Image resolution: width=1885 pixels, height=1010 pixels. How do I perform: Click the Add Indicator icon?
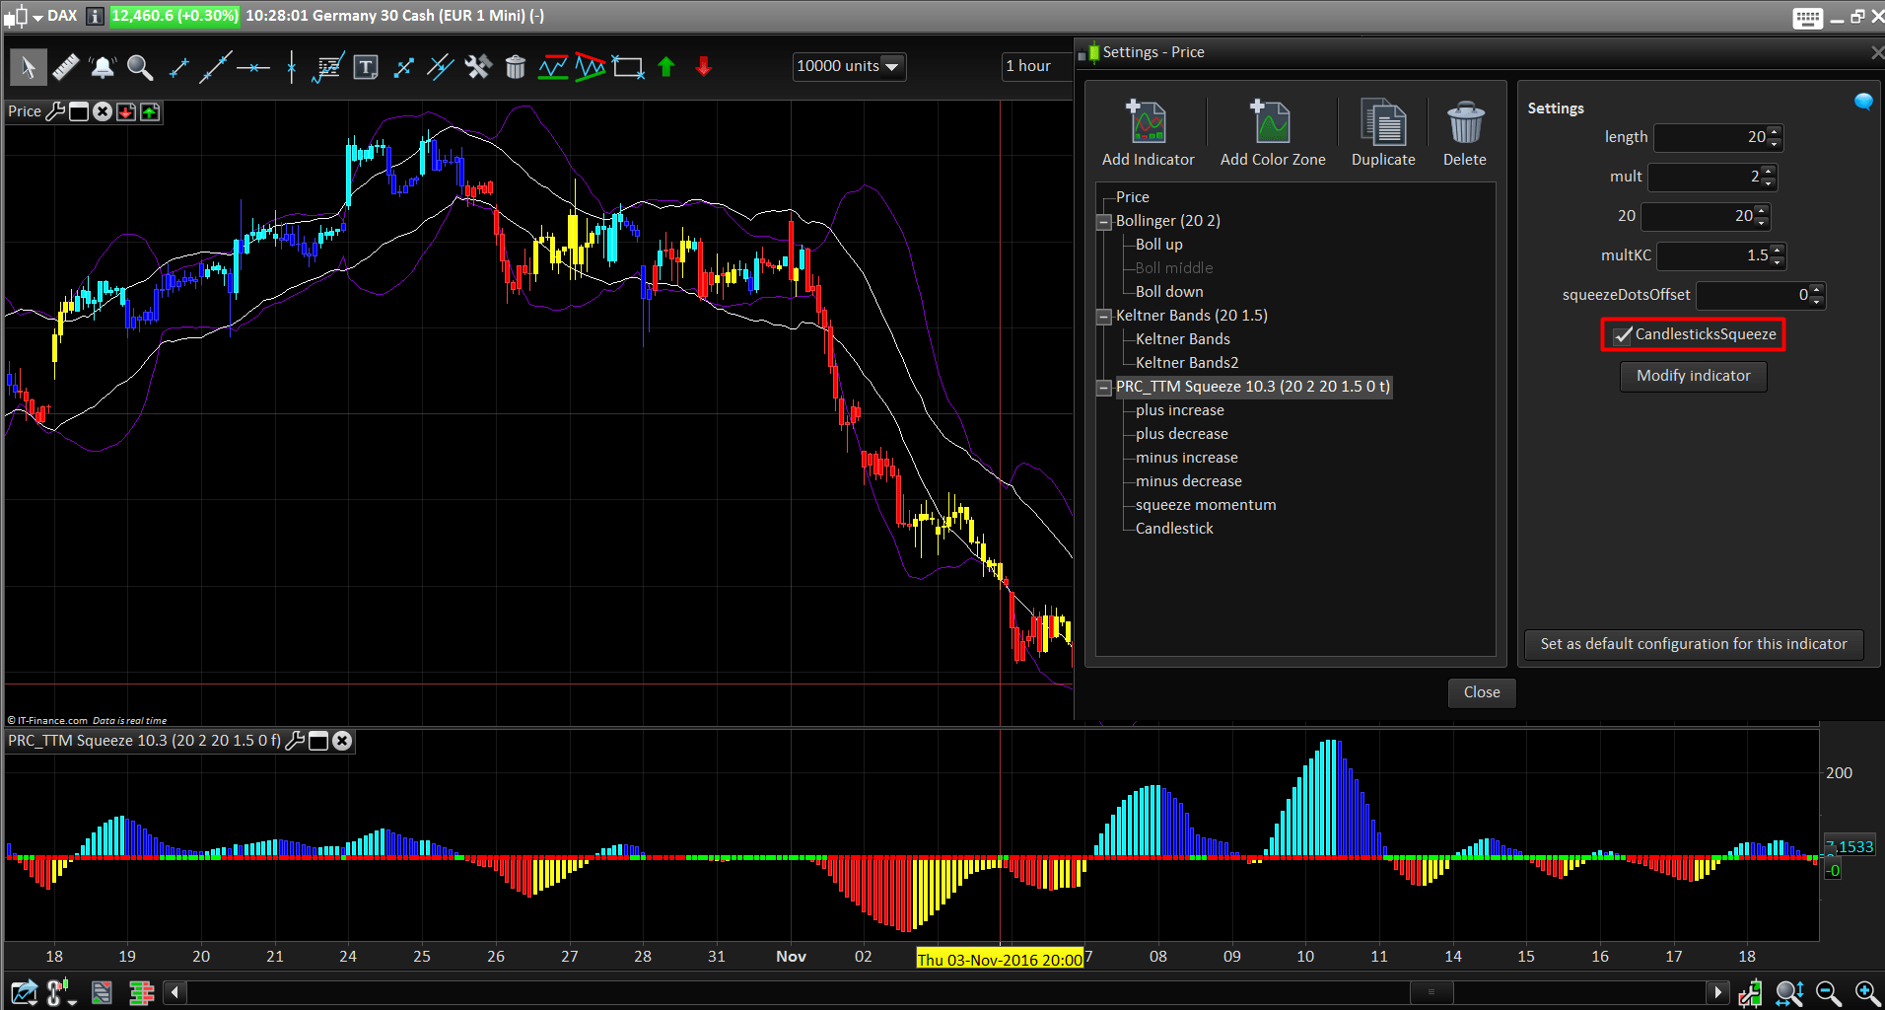click(1148, 121)
